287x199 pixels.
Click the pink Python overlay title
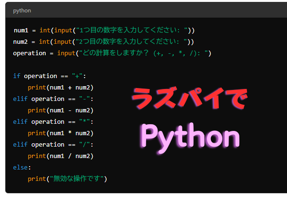[x=190, y=138]
